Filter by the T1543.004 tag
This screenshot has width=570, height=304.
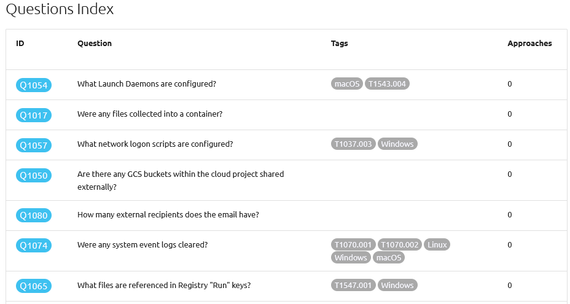coord(387,84)
